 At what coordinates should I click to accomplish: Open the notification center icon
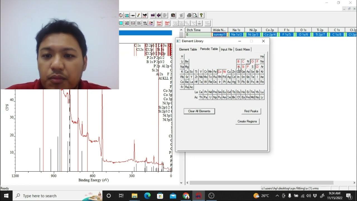(349, 196)
